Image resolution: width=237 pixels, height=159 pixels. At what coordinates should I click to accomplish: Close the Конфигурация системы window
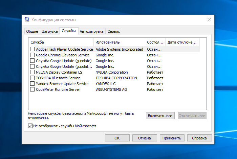click(209, 20)
